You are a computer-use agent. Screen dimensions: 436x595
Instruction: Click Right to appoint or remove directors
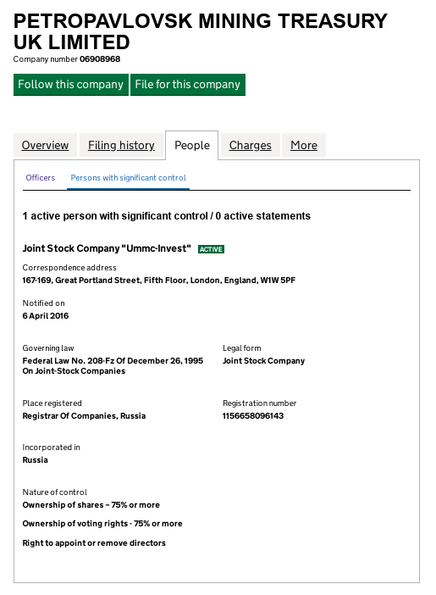coord(94,543)
